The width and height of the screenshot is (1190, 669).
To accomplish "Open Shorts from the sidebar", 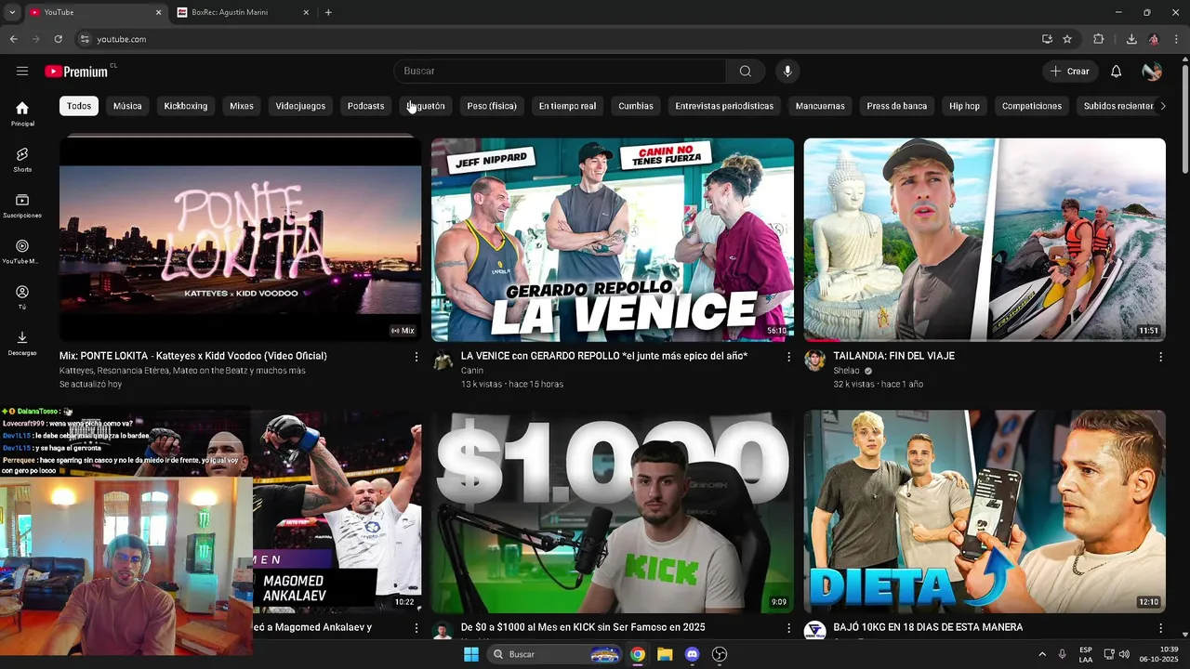I will [22, 160].
